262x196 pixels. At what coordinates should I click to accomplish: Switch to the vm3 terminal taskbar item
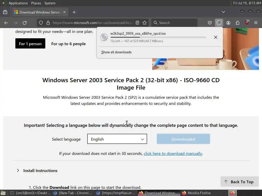point(31,193)
